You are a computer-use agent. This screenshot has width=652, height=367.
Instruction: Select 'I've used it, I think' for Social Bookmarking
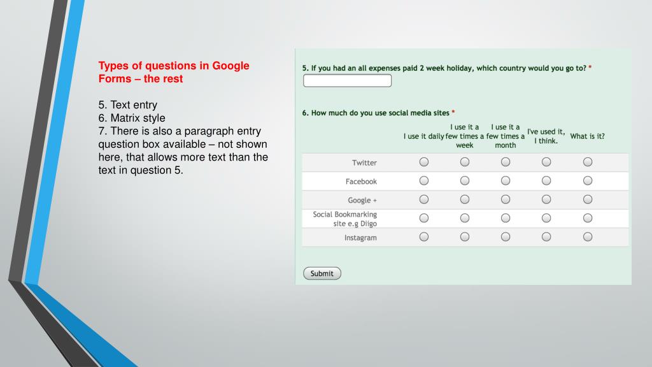[x=546, y=218]
